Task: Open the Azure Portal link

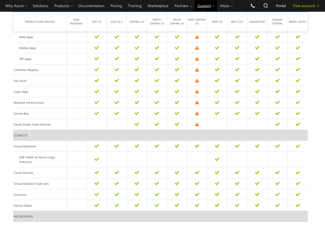Action: coord(281,6)
